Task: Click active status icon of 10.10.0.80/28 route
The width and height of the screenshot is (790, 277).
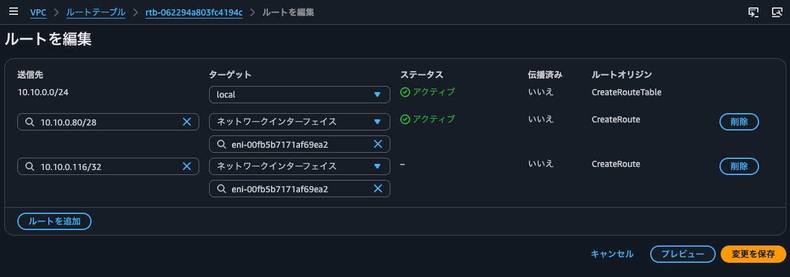Action: 405,119
